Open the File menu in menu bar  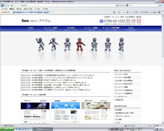tap(4, 9)
